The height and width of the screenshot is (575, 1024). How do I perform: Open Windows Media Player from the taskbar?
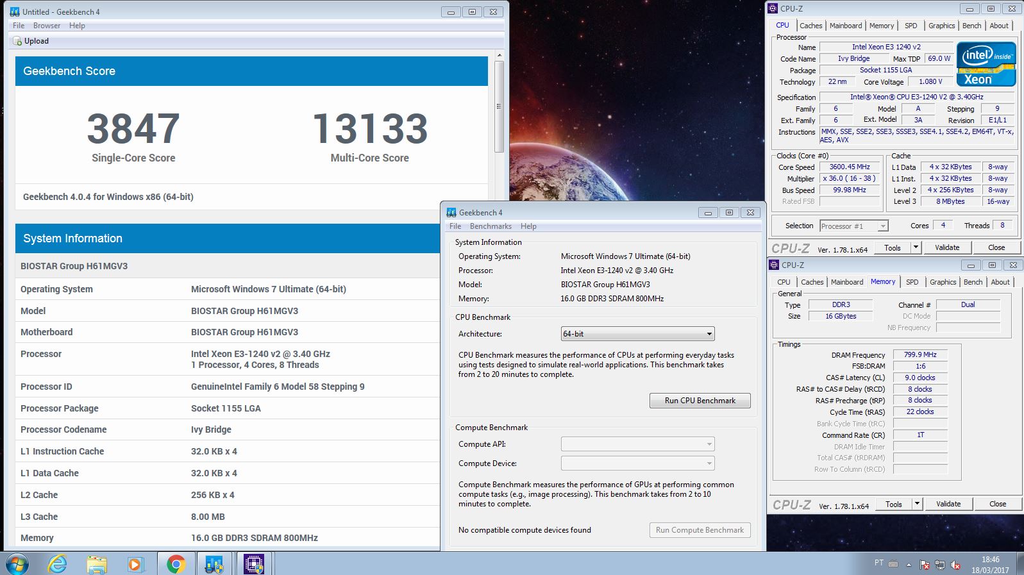[135, 564]
